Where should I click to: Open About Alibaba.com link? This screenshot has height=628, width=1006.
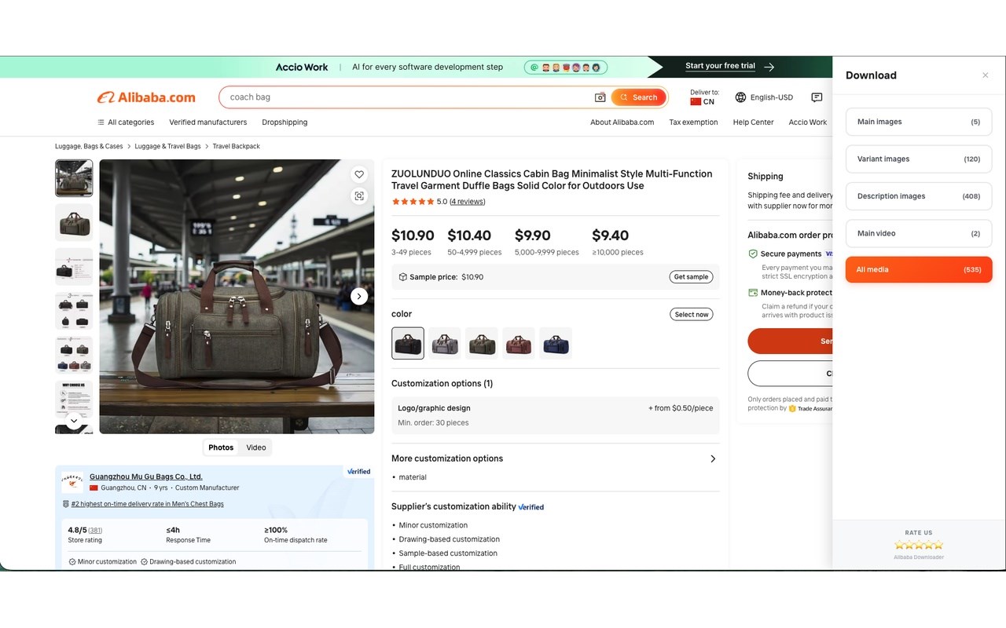[x=622, y=122]
